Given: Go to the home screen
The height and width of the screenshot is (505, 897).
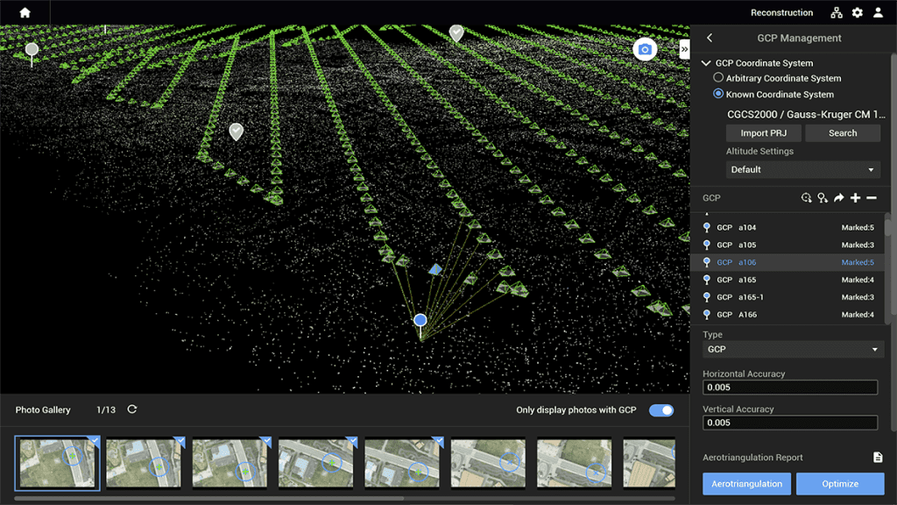Looking at the screenshot, I should (x=25, y=12).
